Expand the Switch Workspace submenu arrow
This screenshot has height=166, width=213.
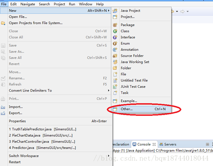(109, 156)
